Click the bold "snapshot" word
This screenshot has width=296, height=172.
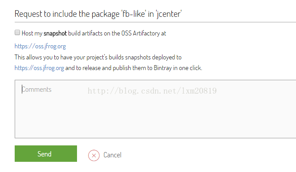tap(55, 33)
